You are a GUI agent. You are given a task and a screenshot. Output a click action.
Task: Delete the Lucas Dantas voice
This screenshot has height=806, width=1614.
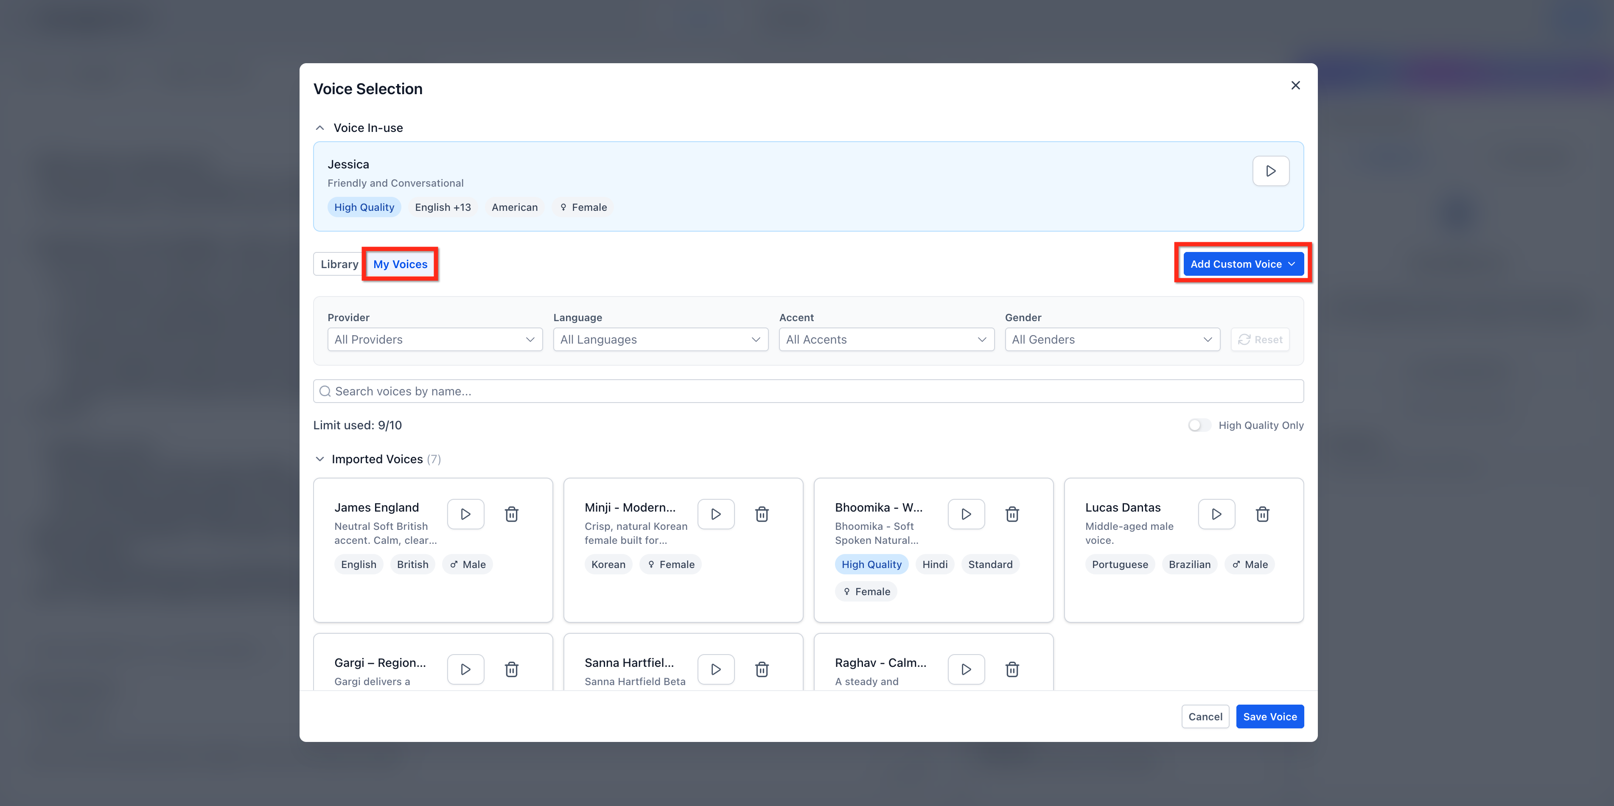point(1262,514)
